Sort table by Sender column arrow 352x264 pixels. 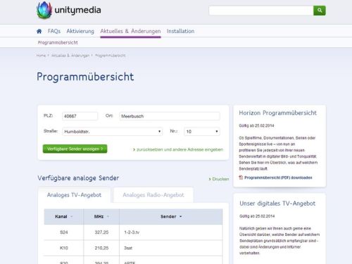pos(181,217)
